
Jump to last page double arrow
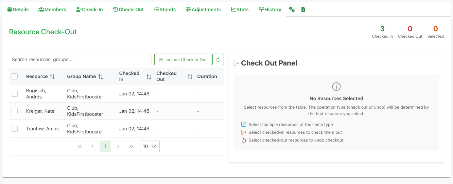pos(131,146)
